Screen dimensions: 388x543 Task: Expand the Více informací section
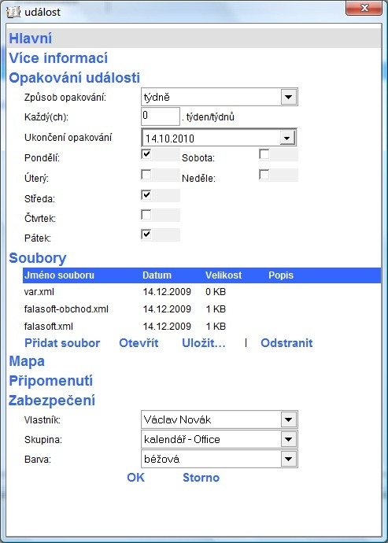[58, 57]
